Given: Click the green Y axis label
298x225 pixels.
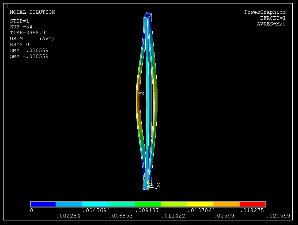Looking at the screenshot, I should click(149, 173).
